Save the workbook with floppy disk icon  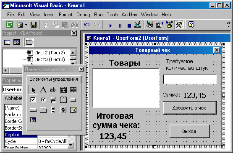tap(34, 25)
